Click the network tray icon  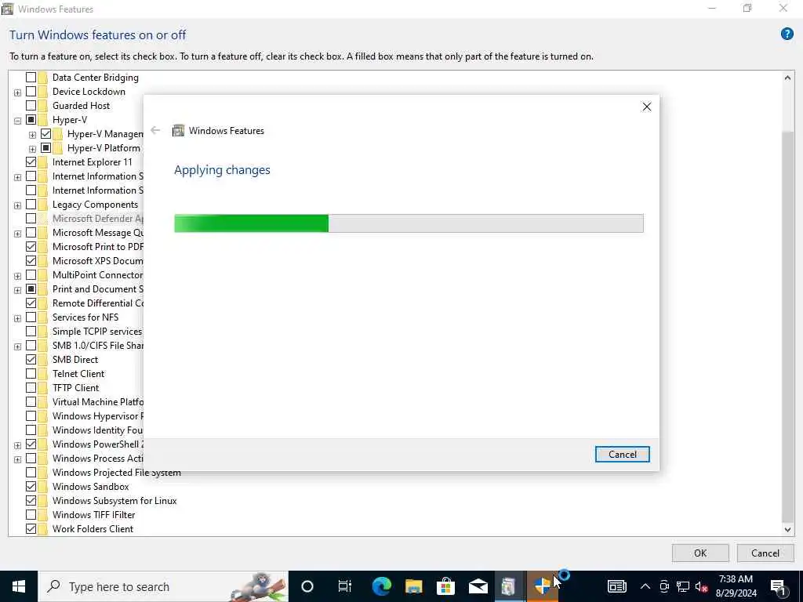tap(683, 586)
